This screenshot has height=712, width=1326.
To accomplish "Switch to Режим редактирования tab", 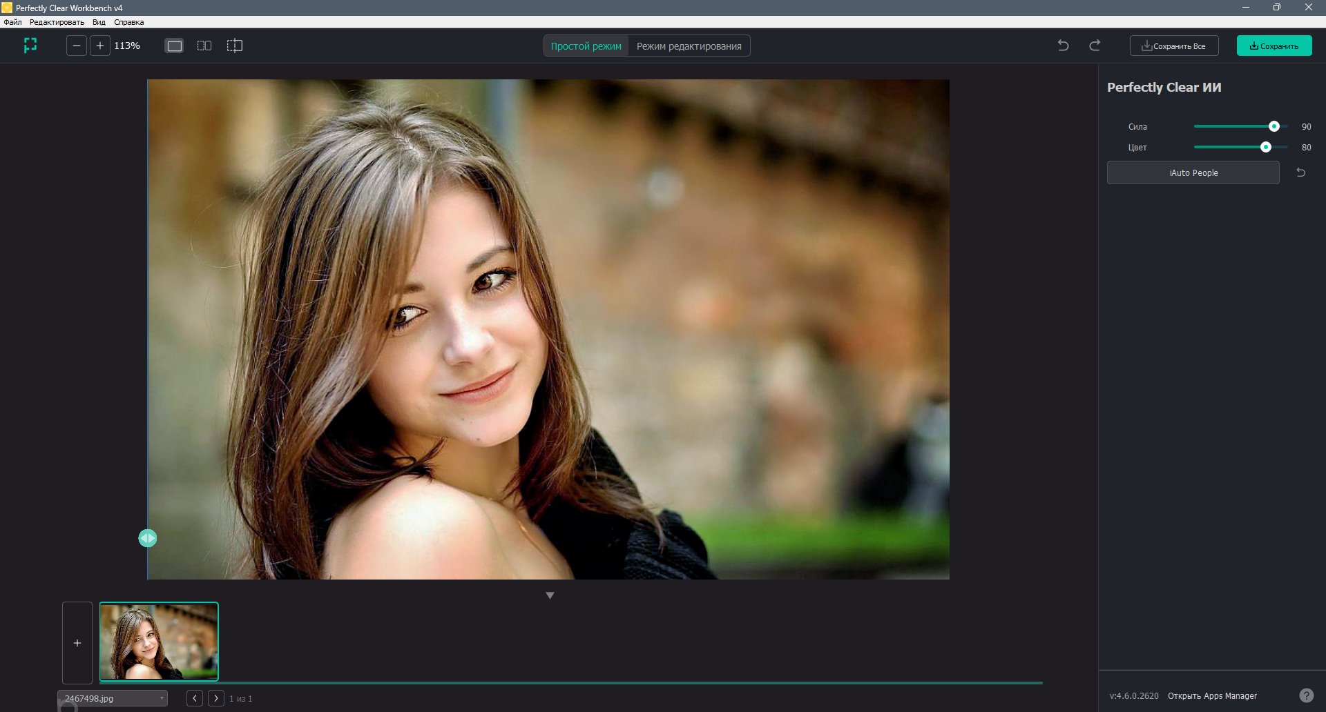I will coord(689,46).
